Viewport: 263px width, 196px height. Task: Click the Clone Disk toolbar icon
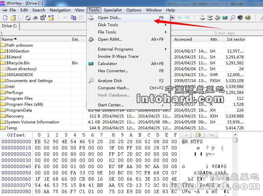pos(210,17)
